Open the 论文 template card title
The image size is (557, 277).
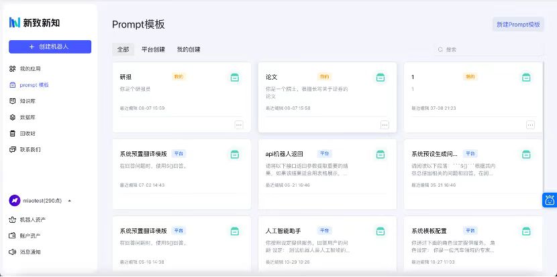coord(271,77)
